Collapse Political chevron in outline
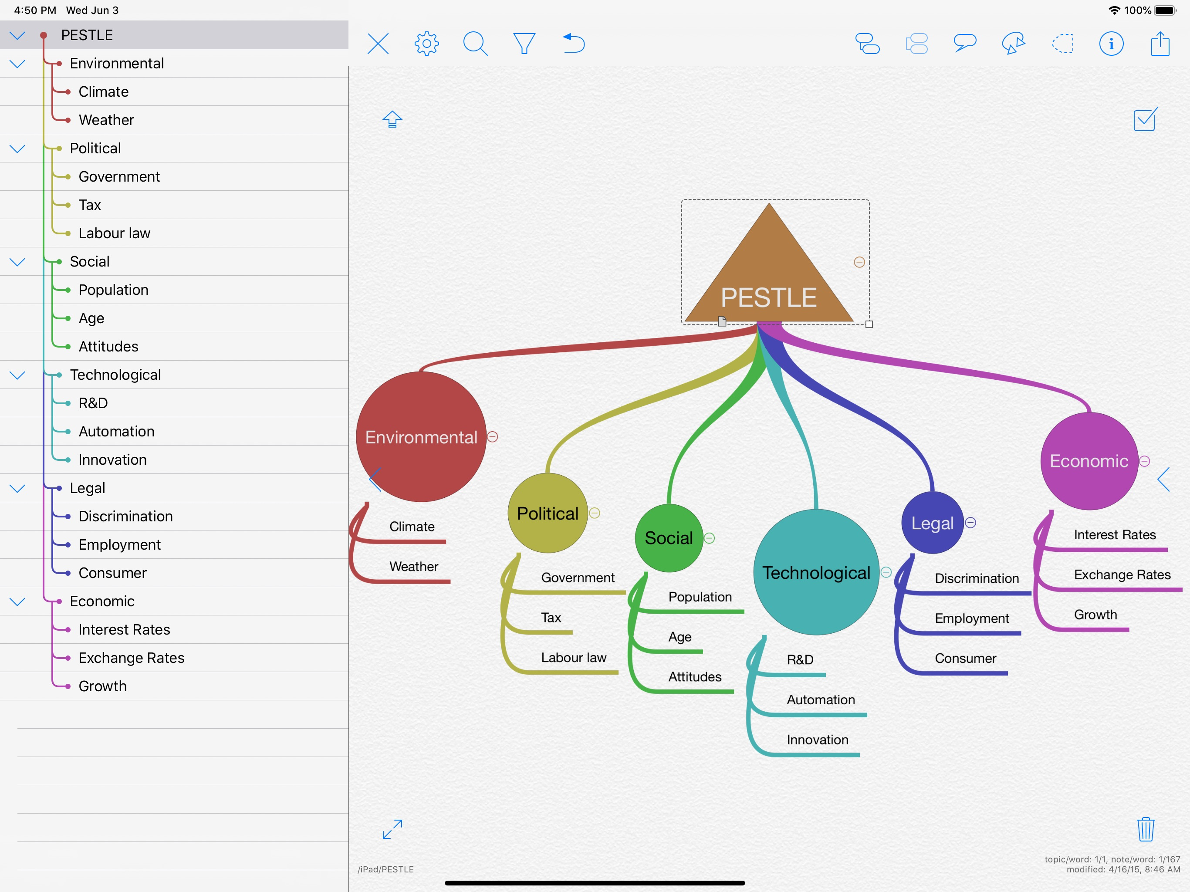This screenshot has width=1190, height=892. click(x=18, y=149)
